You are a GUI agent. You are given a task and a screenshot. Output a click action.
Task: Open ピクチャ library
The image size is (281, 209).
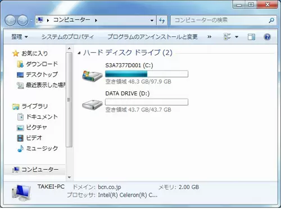[x=37, y=127]
